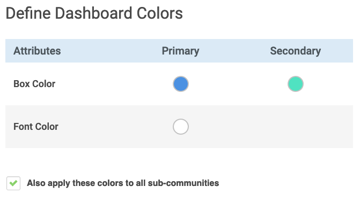Screen dimensions: 360x202
Task: Click the green checkmark icon
Action: click(13, 183)
